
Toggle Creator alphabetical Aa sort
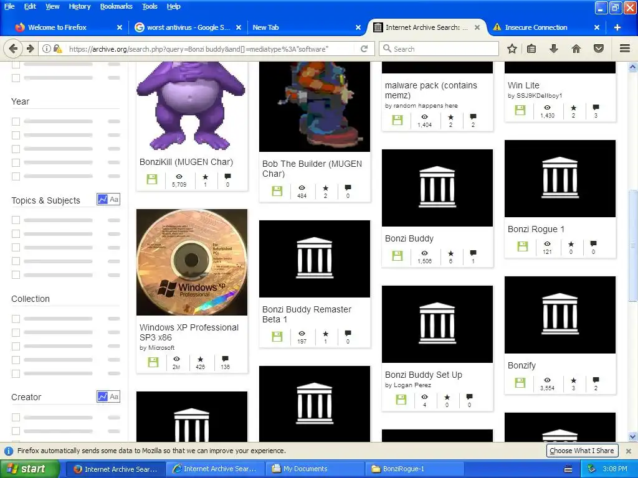115,396
